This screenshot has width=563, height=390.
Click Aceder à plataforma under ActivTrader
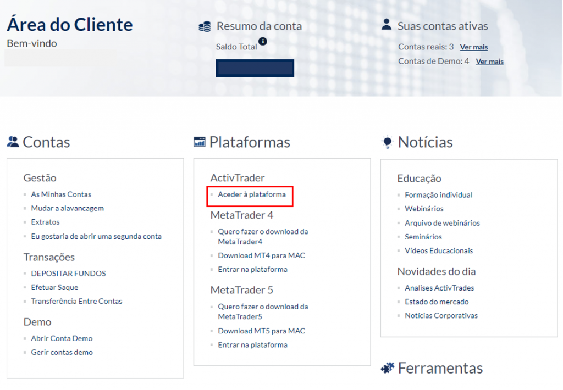coord(252,194)
